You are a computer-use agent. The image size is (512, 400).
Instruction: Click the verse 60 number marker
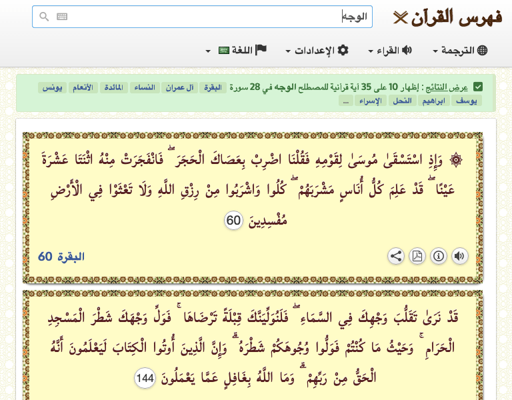pos(233,221)
